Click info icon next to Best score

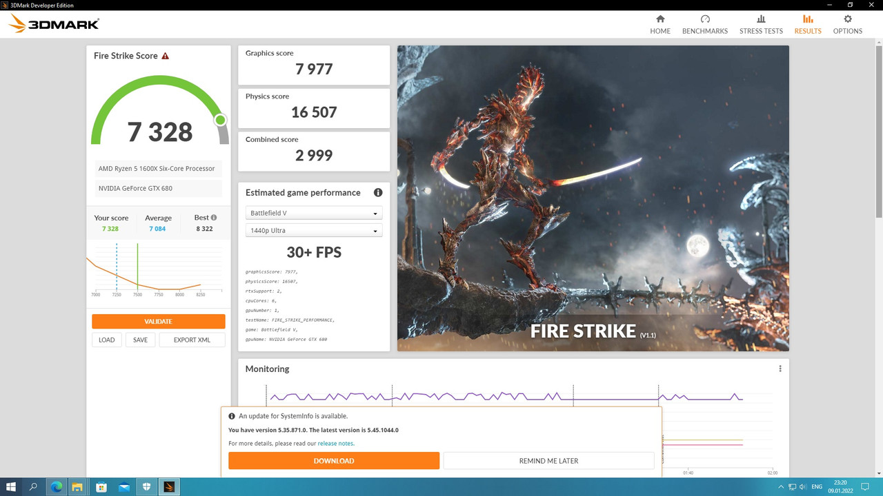pos(214,218)
